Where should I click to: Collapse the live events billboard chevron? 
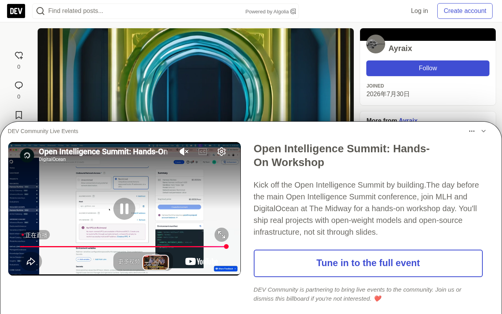(484, 131)
